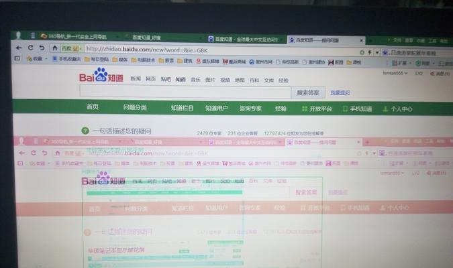Click the Baidu 知道 search input box
The height and width of the screenshot is (268, 453).
[x=185, y=92]
